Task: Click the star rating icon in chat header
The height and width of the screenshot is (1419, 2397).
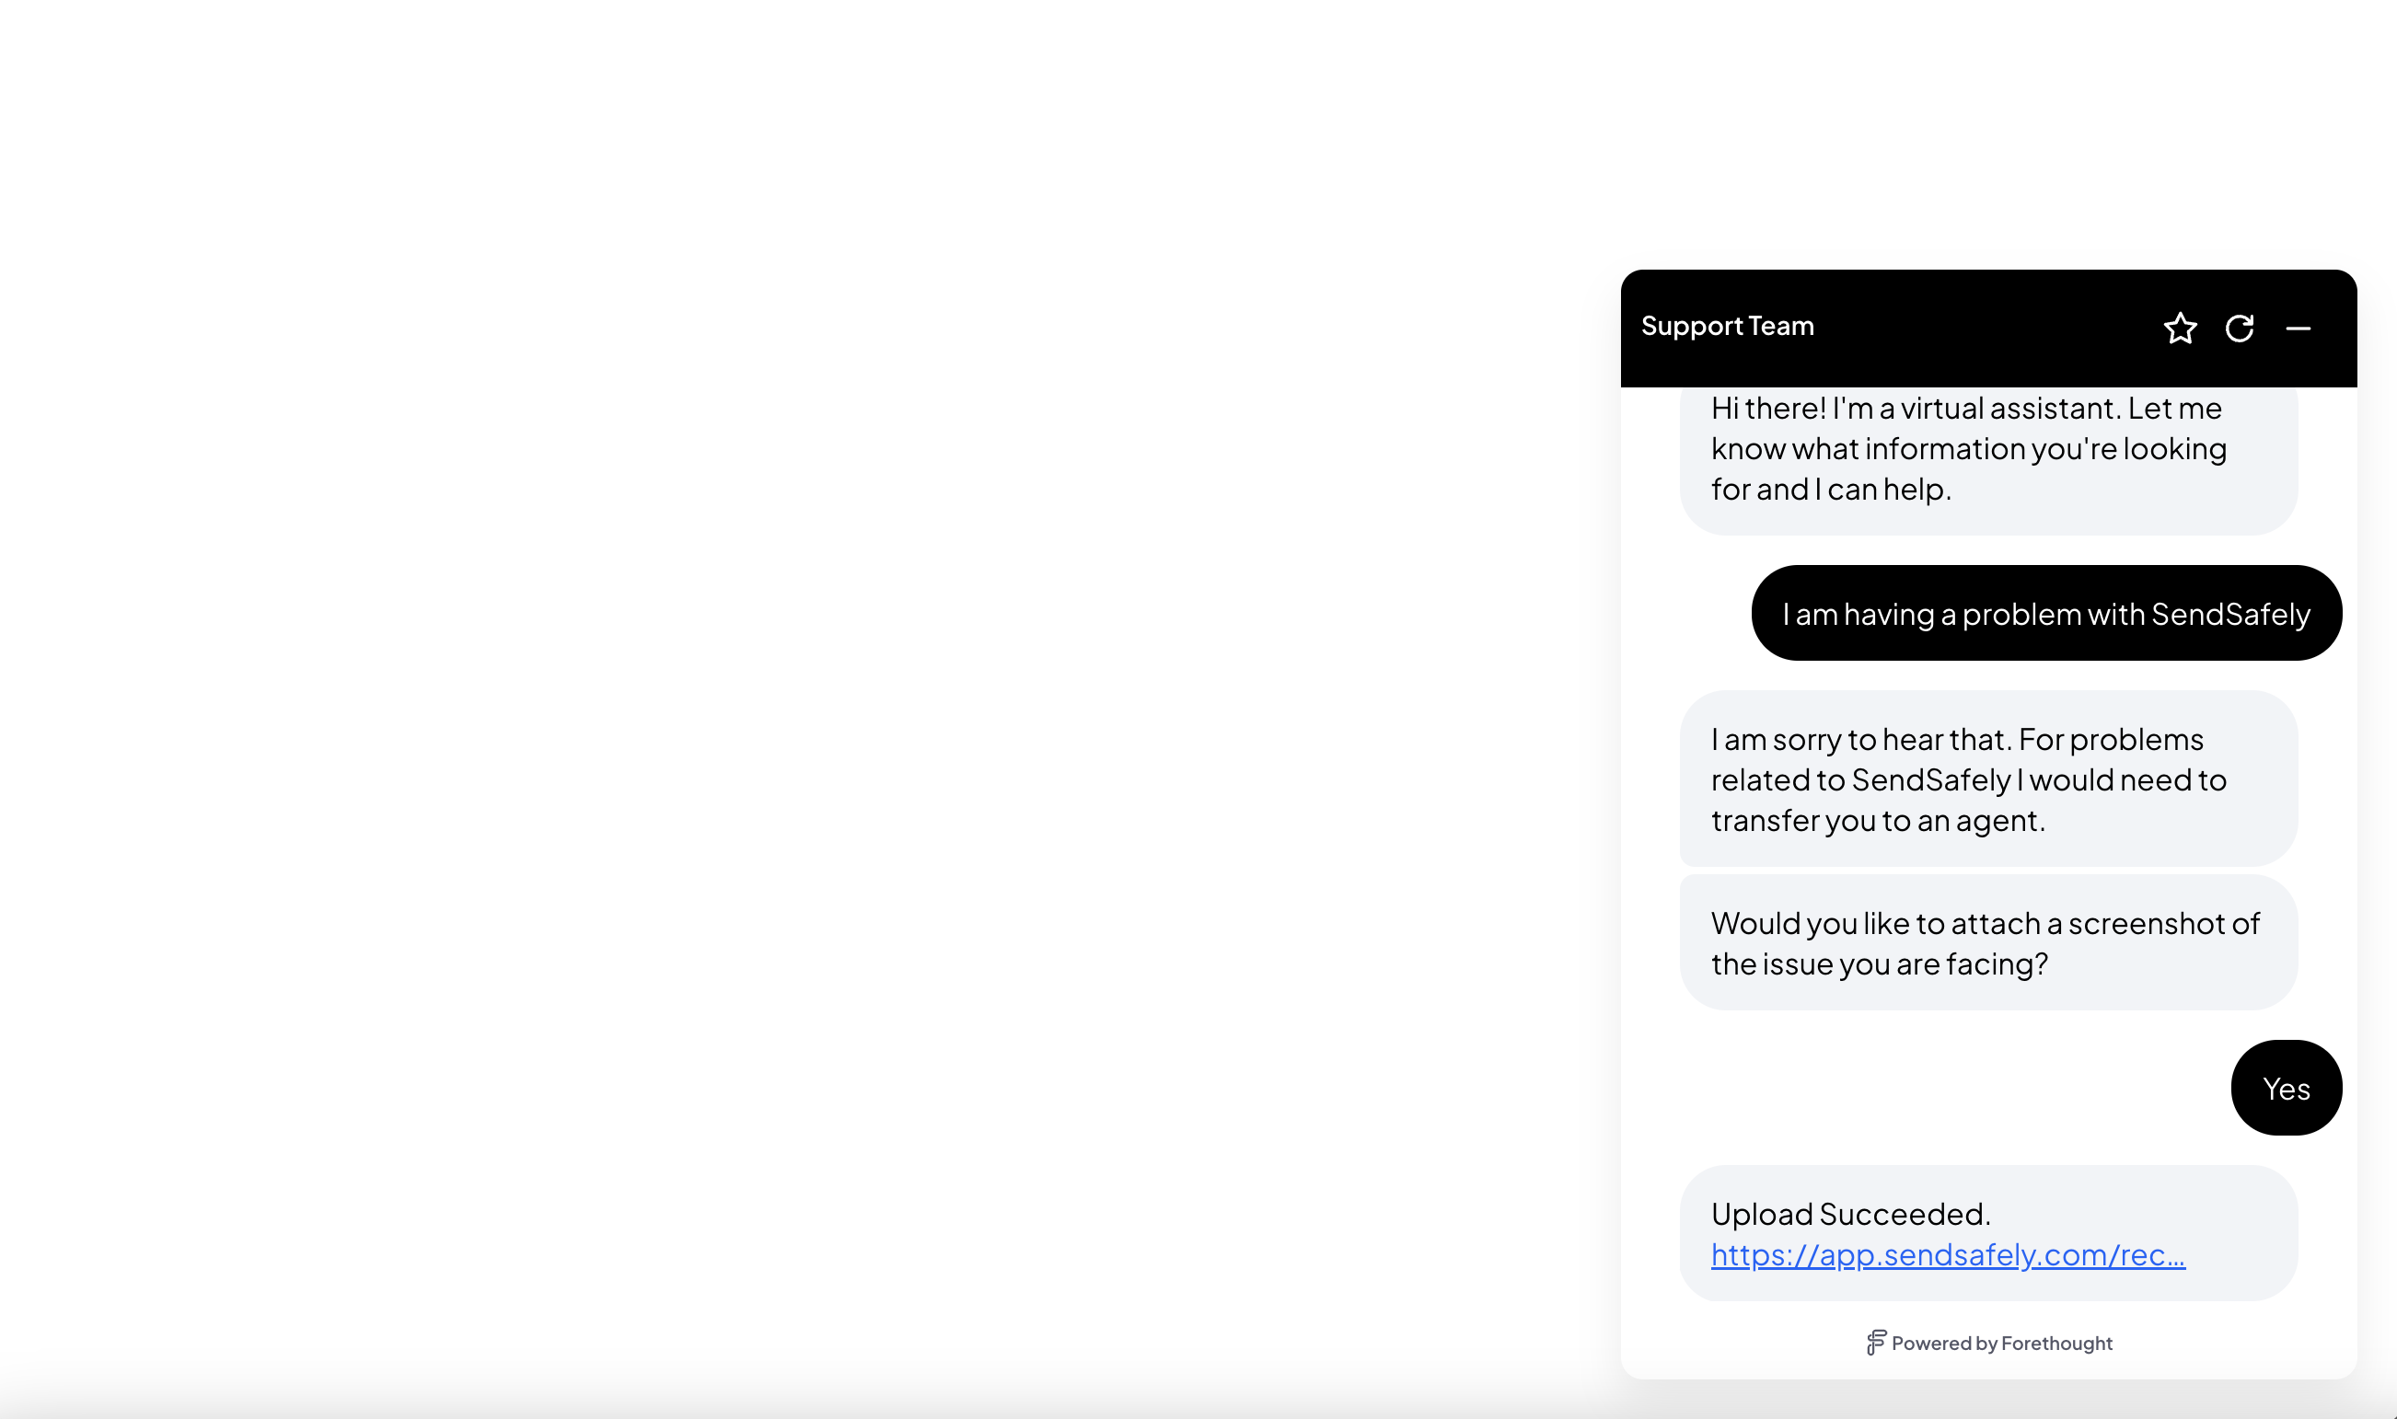Action: tap(2180, 328)
